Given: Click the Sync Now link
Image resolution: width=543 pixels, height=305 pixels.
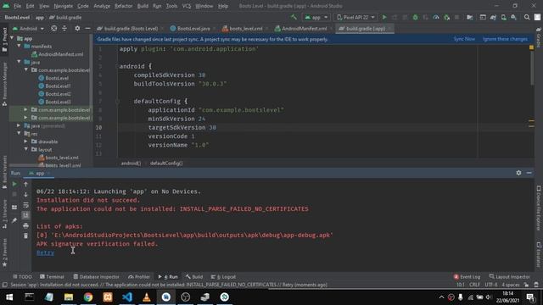Looking at the screenshot, I should (x=464, y=39).
